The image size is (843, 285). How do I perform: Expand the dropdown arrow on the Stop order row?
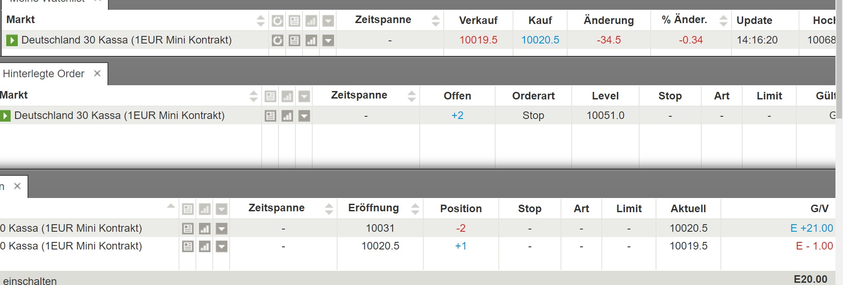click(x=304, y=116)
